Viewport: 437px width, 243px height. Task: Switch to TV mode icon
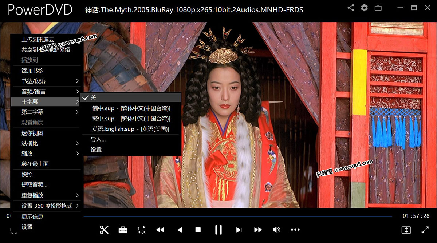tap(378, 8)
